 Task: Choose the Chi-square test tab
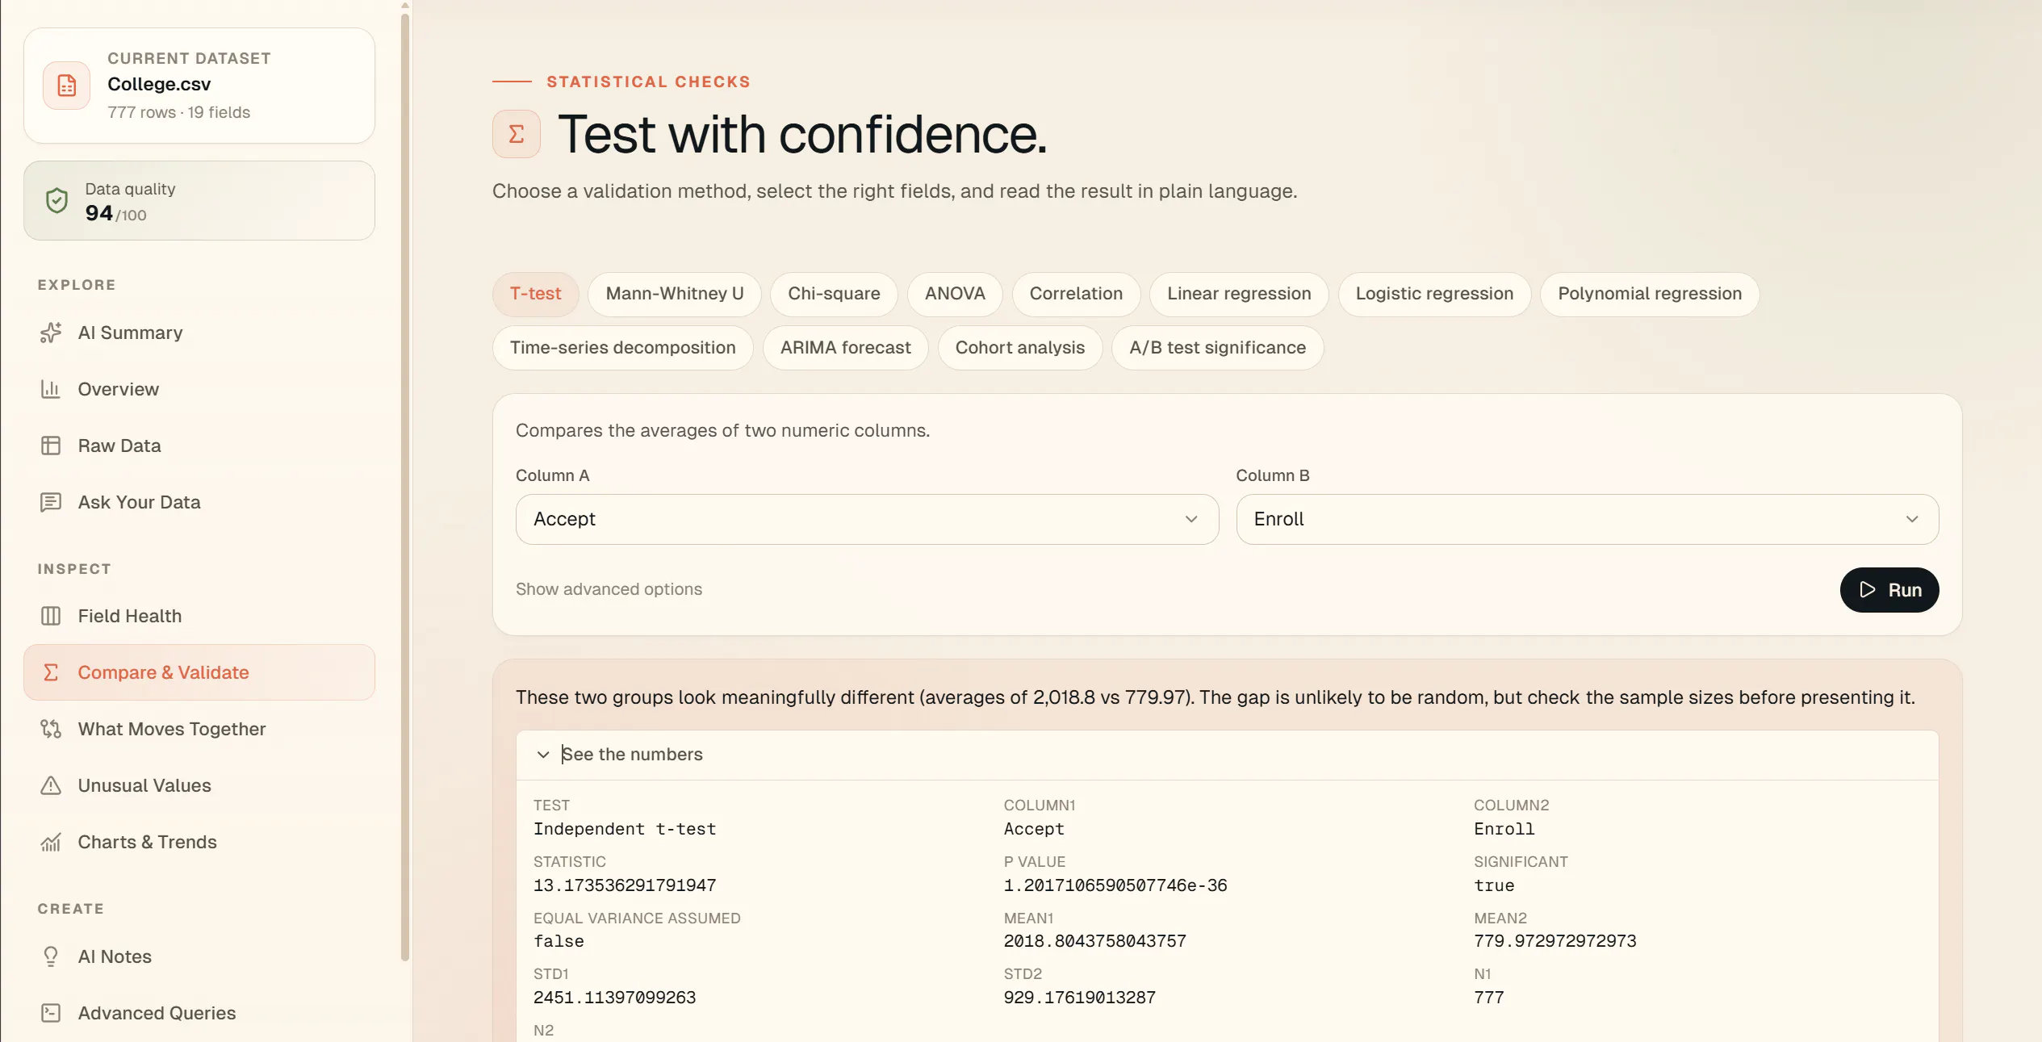pos(834,294)
